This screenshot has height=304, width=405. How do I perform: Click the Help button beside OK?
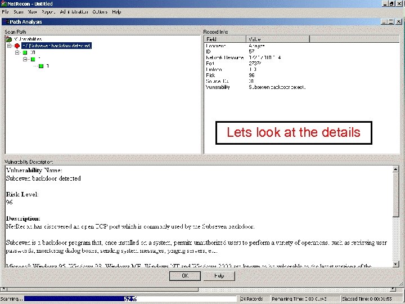(219, 276)
